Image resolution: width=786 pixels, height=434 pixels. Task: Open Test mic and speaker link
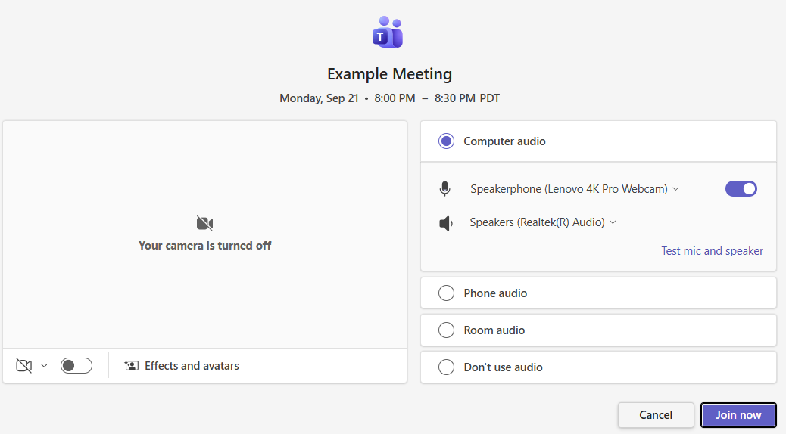click(x=712, y=251)
